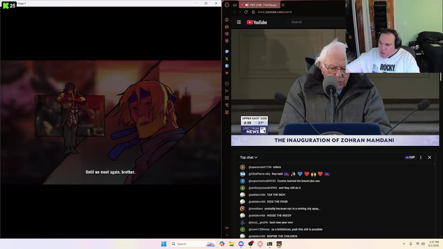Expand the system tray hidden icons chevron

[x=404, y=244]
